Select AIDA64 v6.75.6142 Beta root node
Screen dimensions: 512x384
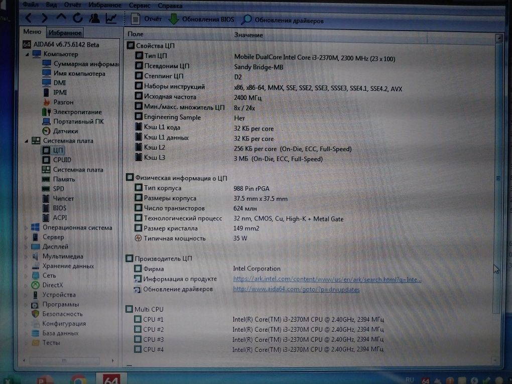61,45
